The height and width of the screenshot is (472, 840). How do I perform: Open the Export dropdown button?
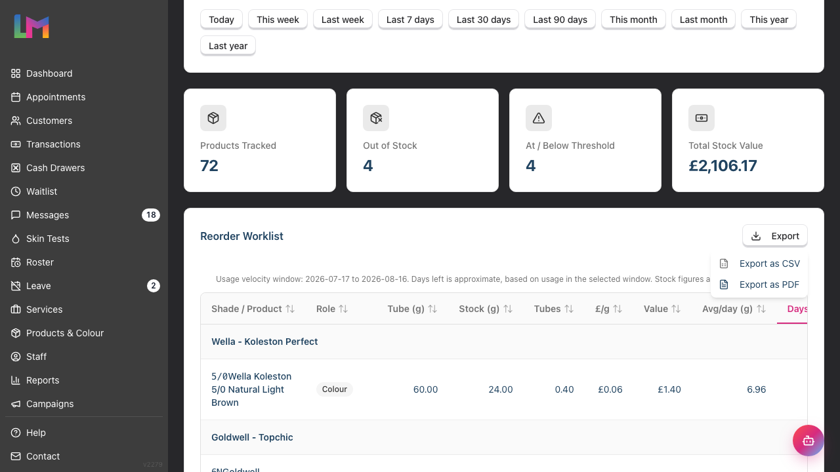pos(775,236)
